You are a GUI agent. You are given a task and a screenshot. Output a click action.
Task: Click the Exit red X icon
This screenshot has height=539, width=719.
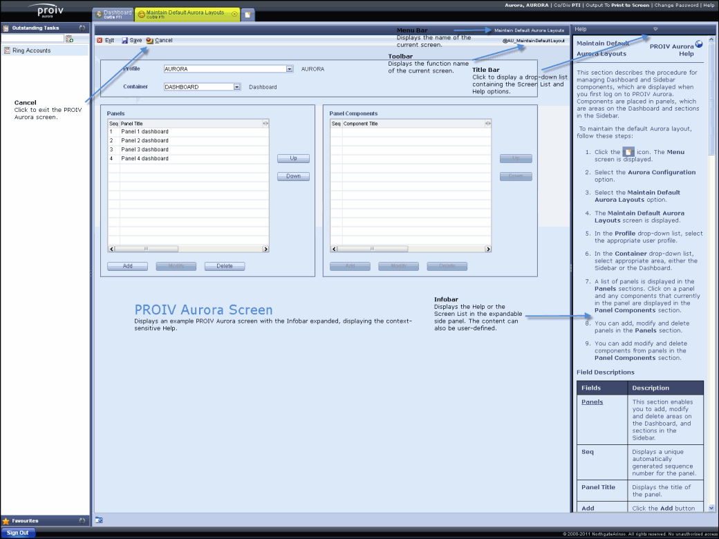(x=100, y=40)
